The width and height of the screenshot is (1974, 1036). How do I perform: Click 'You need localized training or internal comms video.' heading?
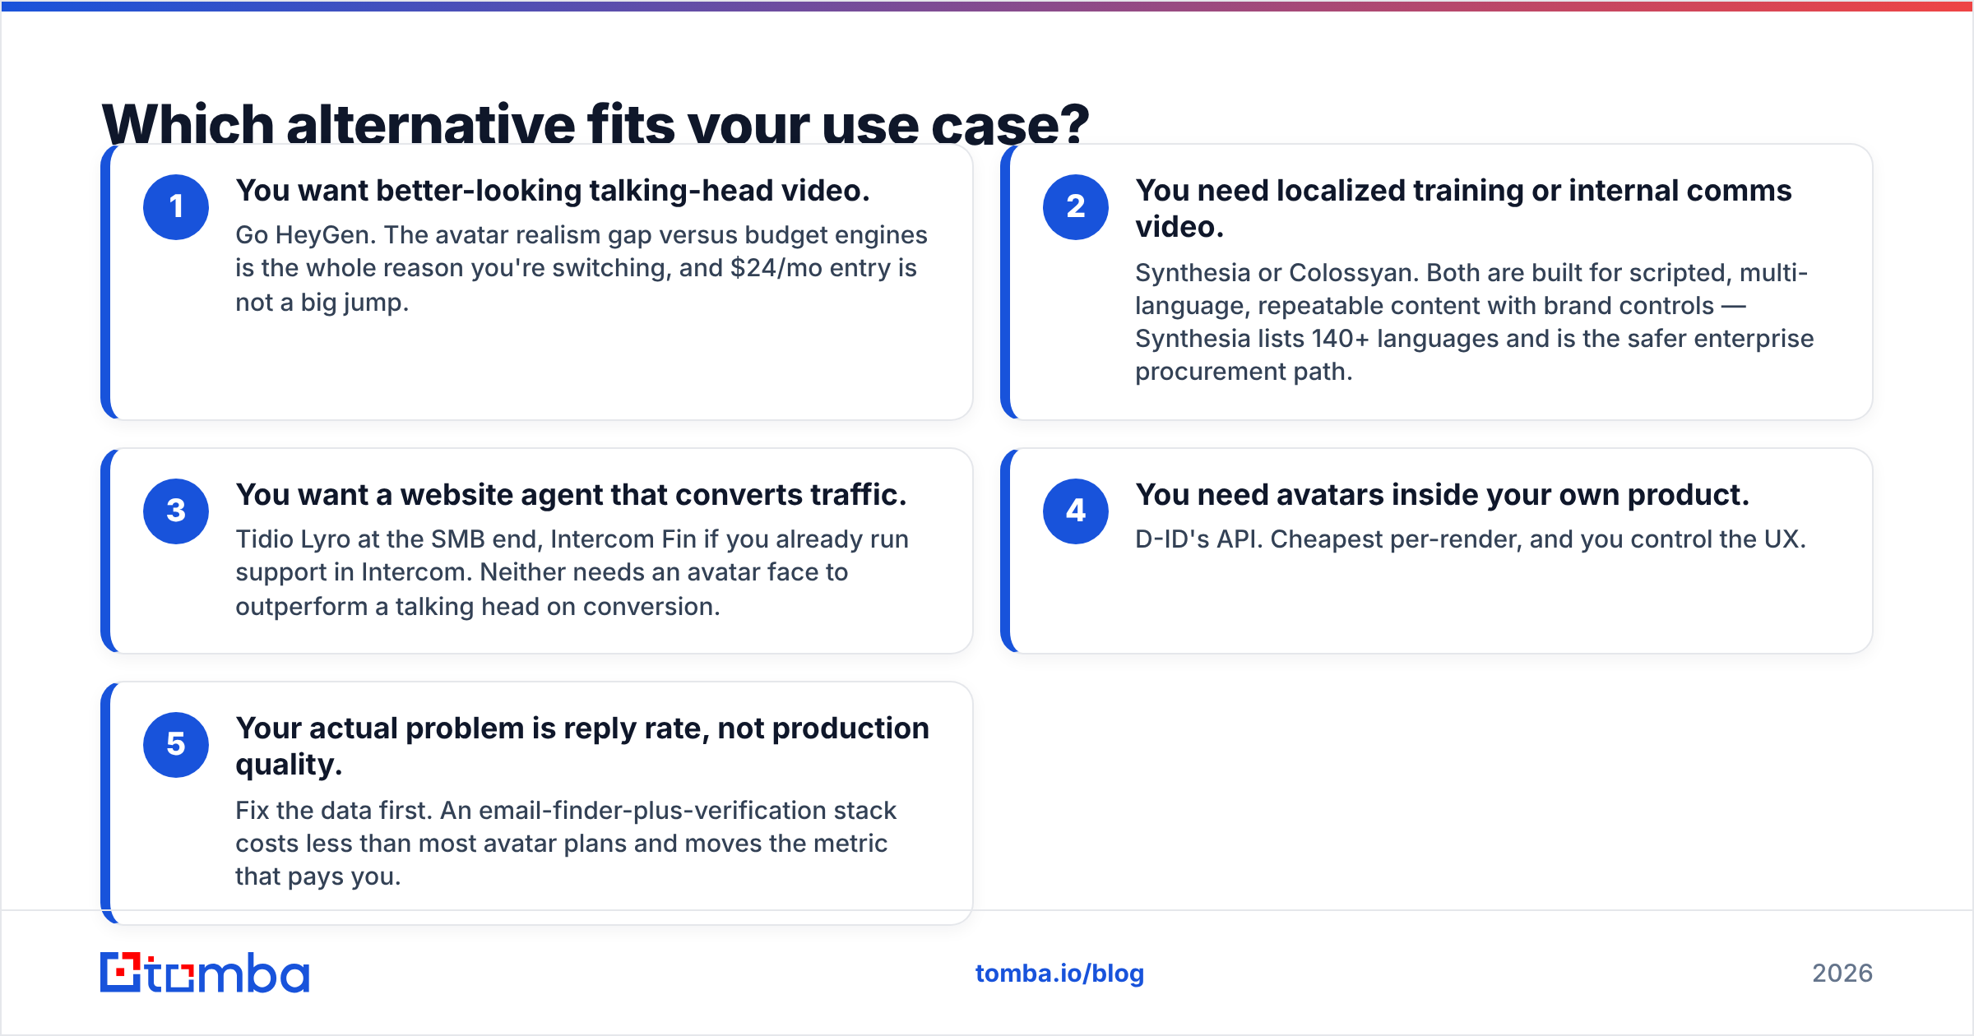pos(1463,209)
